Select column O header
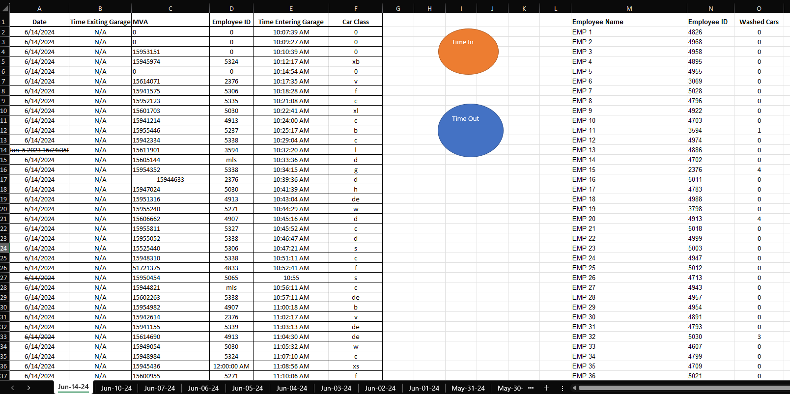 click(759, 9)
